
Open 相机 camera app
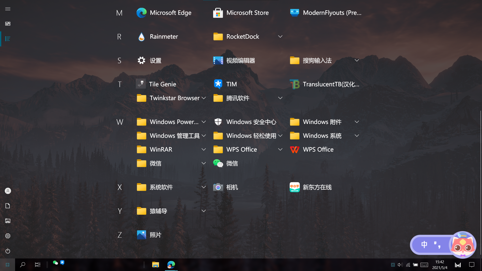tap(225, 187)
